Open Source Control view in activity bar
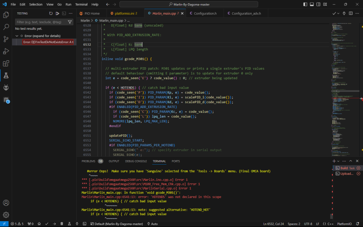Screen dimensions: 363x227 (6, 39)
